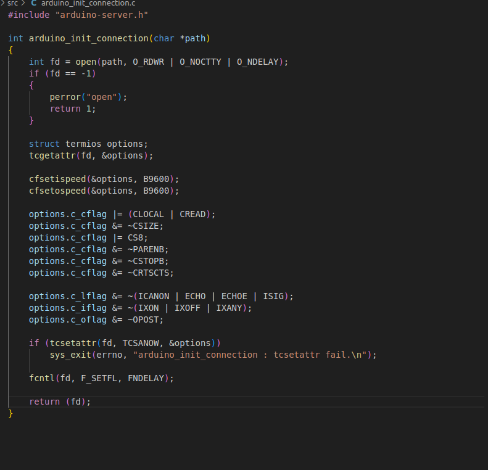Screen dimensions: 488x470
Task: Click options.c_iflag identifier
Action: pos(68,308)
